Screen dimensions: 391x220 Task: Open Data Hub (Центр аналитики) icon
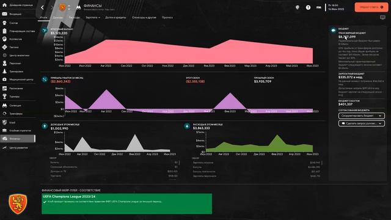[x=4, y=56]
